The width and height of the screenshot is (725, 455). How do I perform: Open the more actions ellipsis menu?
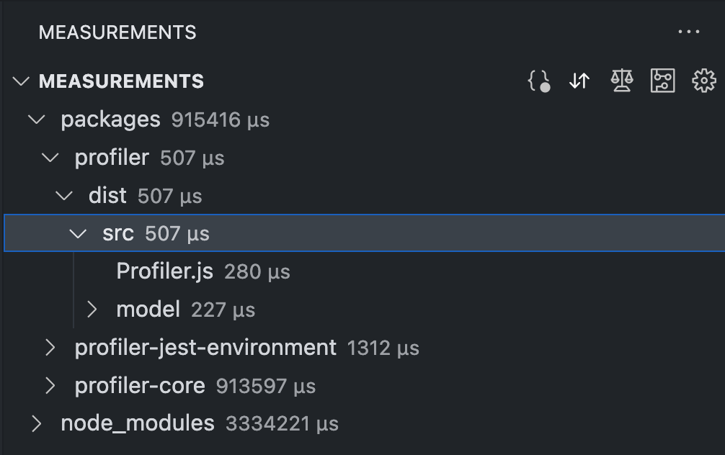689,32
